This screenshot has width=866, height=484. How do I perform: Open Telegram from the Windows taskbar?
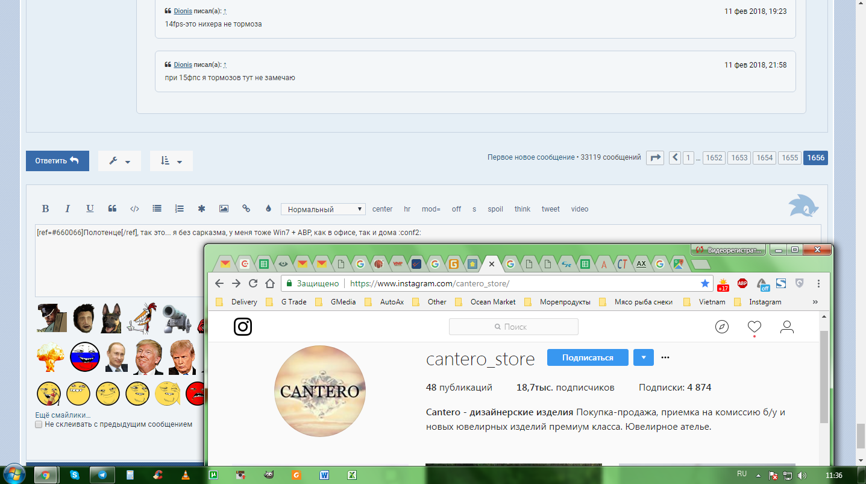coord(102,475)
